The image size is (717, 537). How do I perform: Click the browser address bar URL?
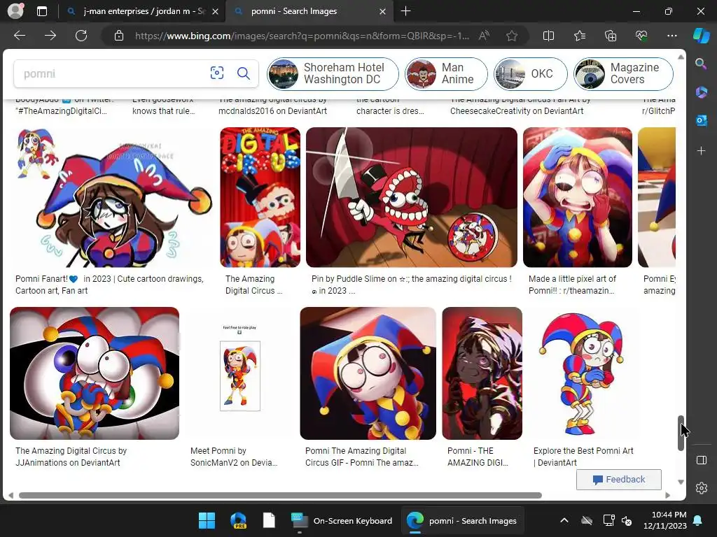click(302, 36)
